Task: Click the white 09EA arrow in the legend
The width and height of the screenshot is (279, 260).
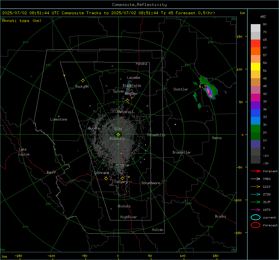Action: (255, 179)
